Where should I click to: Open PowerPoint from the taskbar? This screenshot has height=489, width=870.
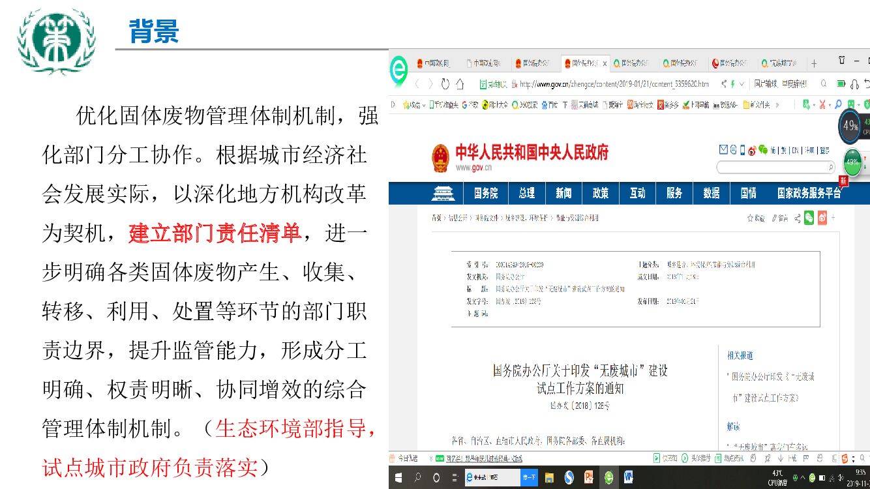(x=589, y=477)
